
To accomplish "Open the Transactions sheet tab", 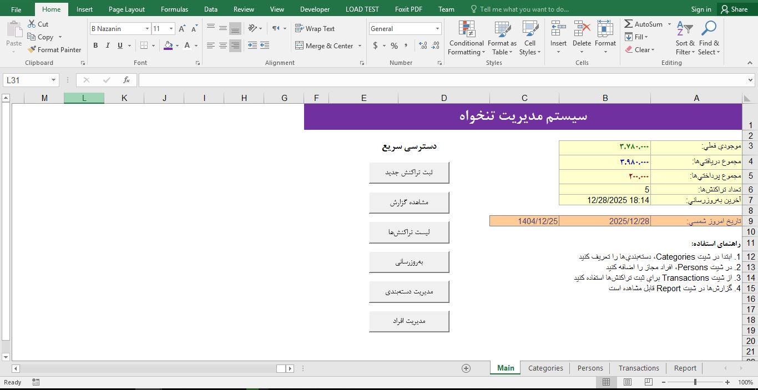I will [x=638, y=368].
